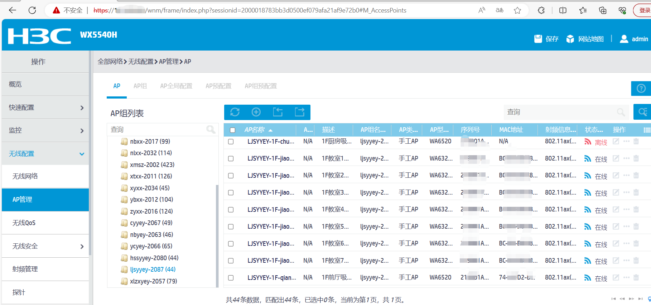The image size is (651, 305).
Task: Click the AP group list scrollbar
Action: click(217, 236)
